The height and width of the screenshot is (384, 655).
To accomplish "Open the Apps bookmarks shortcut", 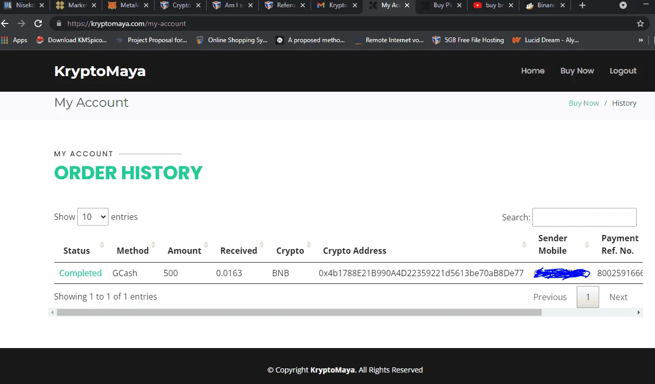I will tap(15, 40).
